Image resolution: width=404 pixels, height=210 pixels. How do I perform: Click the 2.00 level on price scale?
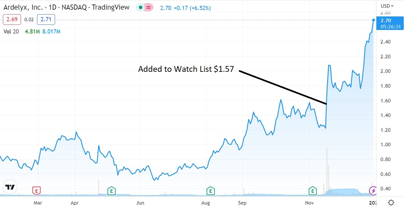coord(386,71)
